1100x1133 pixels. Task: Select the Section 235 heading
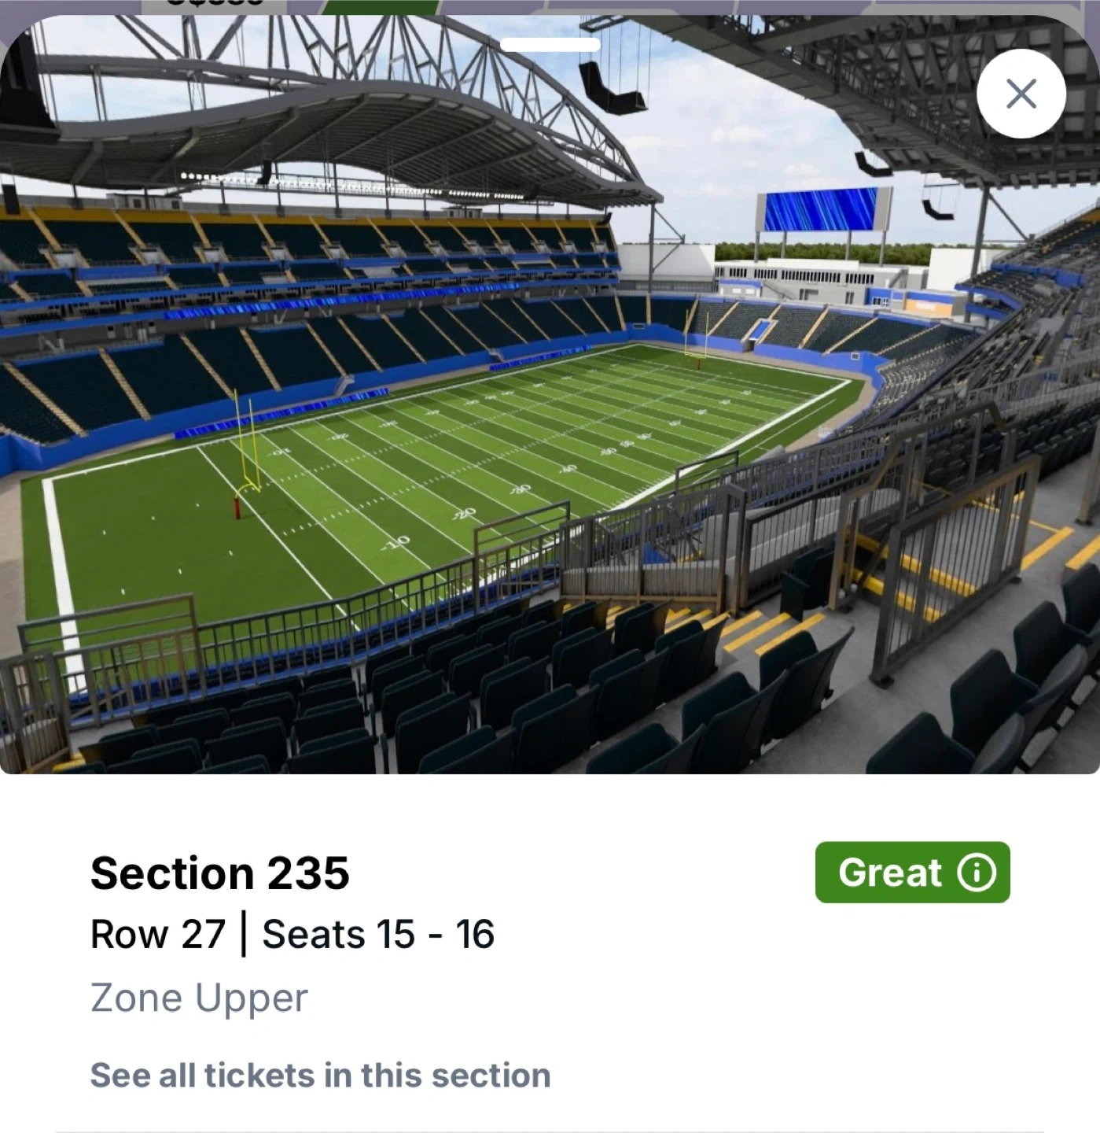[x=219, y=873]
